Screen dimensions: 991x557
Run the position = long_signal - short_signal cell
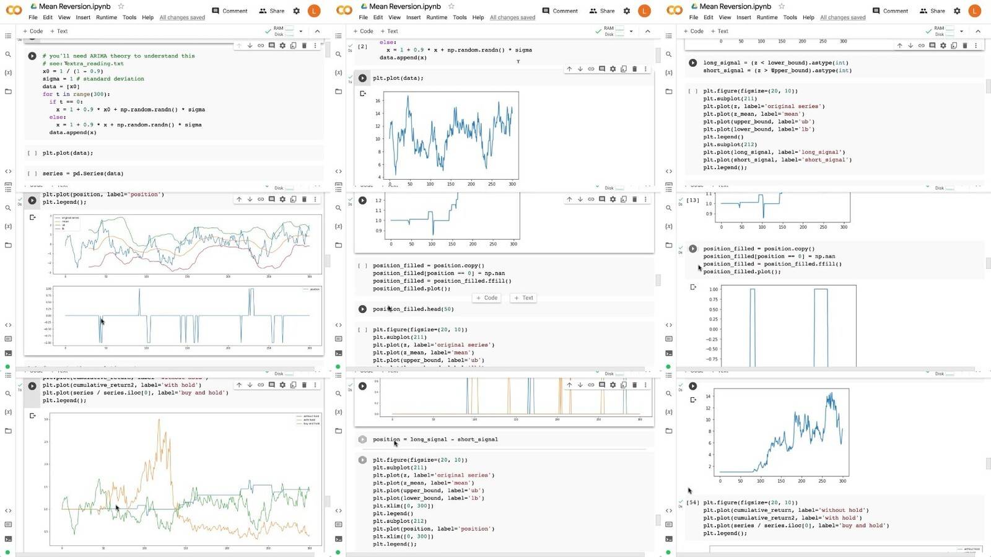pyautogui.click(x=362, y=439)
